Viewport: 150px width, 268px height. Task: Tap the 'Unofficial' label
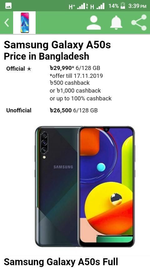coord(19,110)
